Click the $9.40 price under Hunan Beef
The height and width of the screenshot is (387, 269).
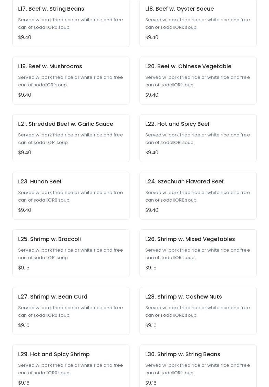(25, 210)
